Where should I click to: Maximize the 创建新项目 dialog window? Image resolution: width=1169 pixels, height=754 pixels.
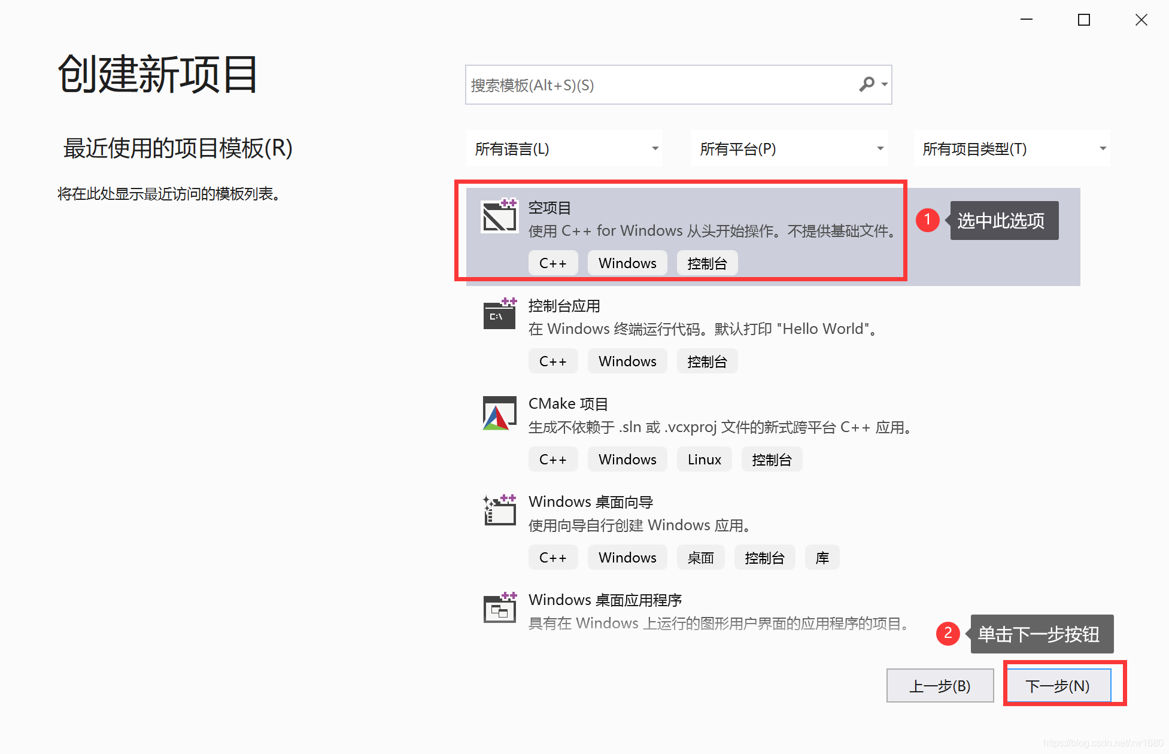coord(1083,20)
